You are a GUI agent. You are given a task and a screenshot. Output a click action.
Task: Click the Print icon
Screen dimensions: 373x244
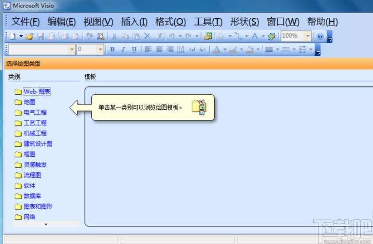pos(65,36)
